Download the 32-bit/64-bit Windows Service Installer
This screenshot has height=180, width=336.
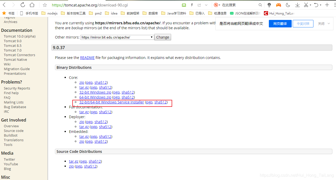(111, 102)
